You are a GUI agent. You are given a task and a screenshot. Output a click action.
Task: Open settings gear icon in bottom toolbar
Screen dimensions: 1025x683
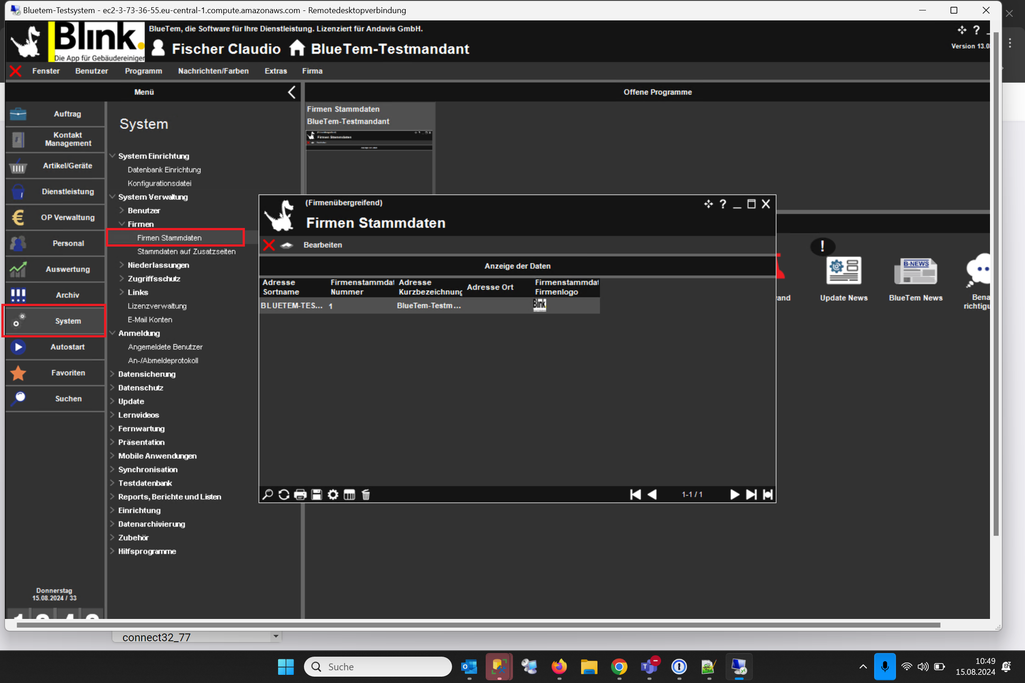tap(333, 495)
